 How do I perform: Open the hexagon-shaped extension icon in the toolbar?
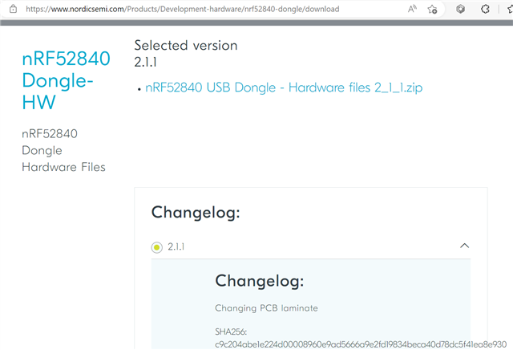(x=460, y=9)
